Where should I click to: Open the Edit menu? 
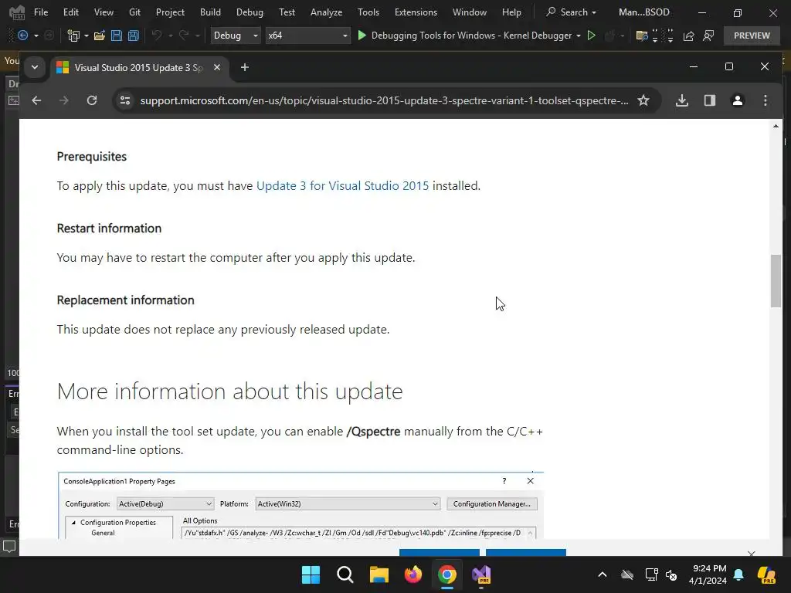coord(70,12)
